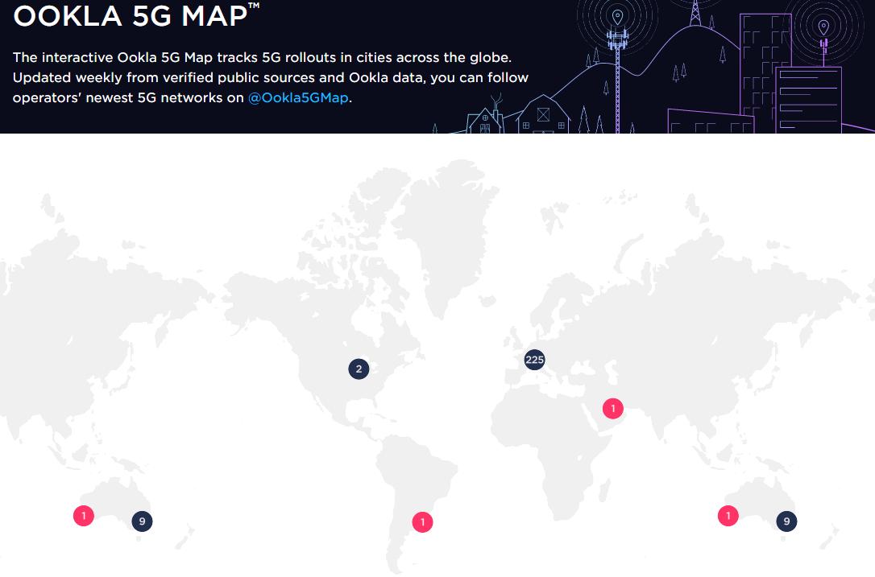Click the "OOKLA 5G MAP" heading

click(136, 15)
